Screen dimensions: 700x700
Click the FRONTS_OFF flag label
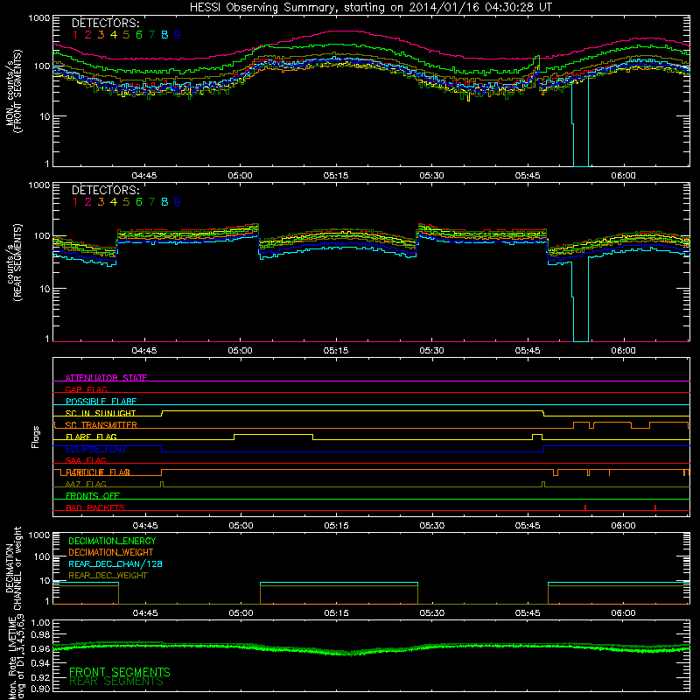[93, 496]
